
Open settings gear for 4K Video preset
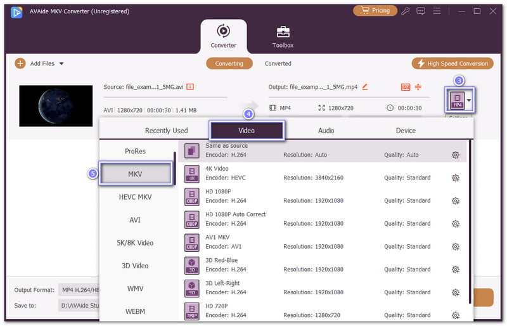(x=455, y=178)
